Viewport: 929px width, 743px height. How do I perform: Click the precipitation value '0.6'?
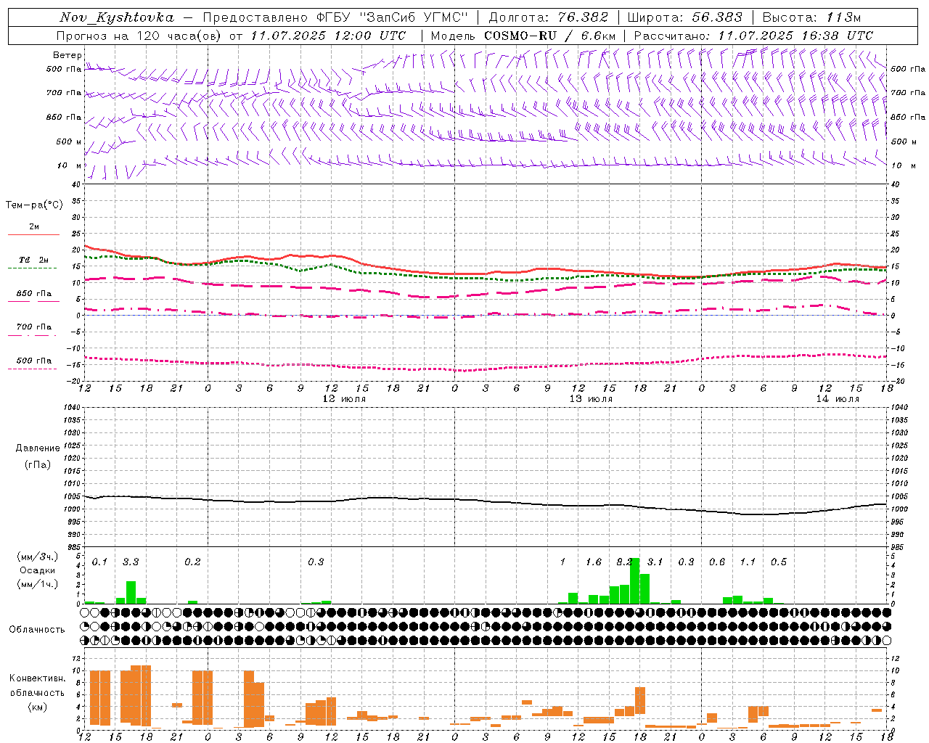pyautogui.click(x=717, y=562)
